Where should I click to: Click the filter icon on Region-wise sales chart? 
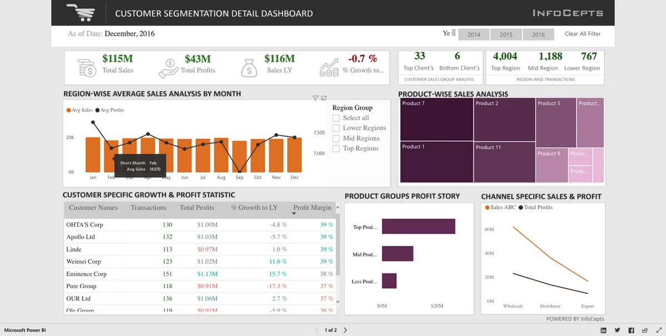pos(315,98)
